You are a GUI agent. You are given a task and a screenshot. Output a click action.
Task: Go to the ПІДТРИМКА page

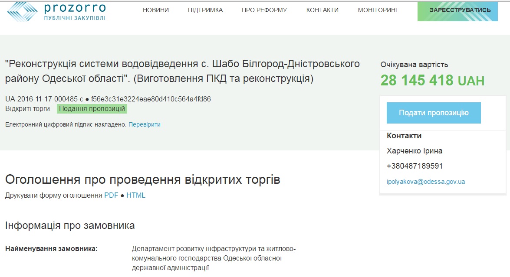coord(205,10)
